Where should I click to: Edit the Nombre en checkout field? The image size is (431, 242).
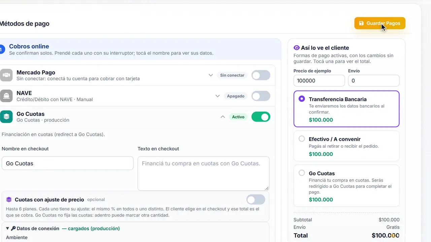pos(68,163)
